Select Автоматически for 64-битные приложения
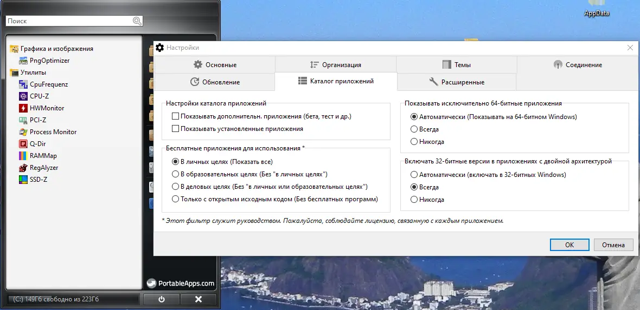The width and height of the screenshot is (640, 310). (x=414, y=117)
